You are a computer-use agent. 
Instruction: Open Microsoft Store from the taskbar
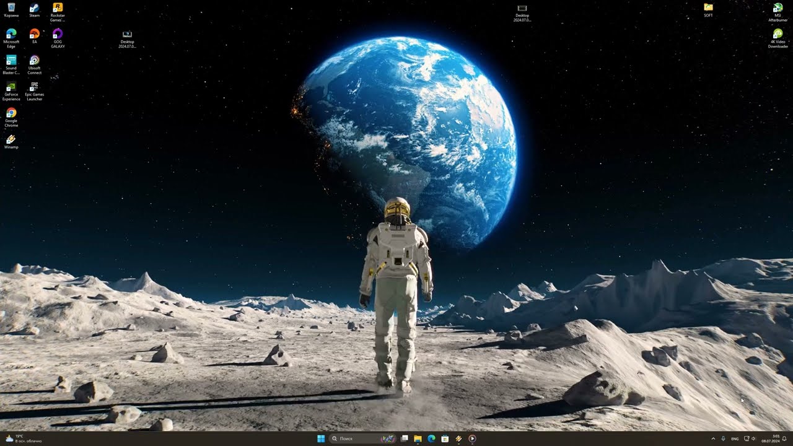(445, 439)
